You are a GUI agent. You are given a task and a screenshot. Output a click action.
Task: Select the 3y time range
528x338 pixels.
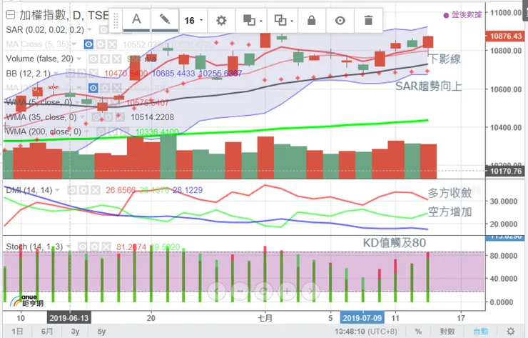76,332
